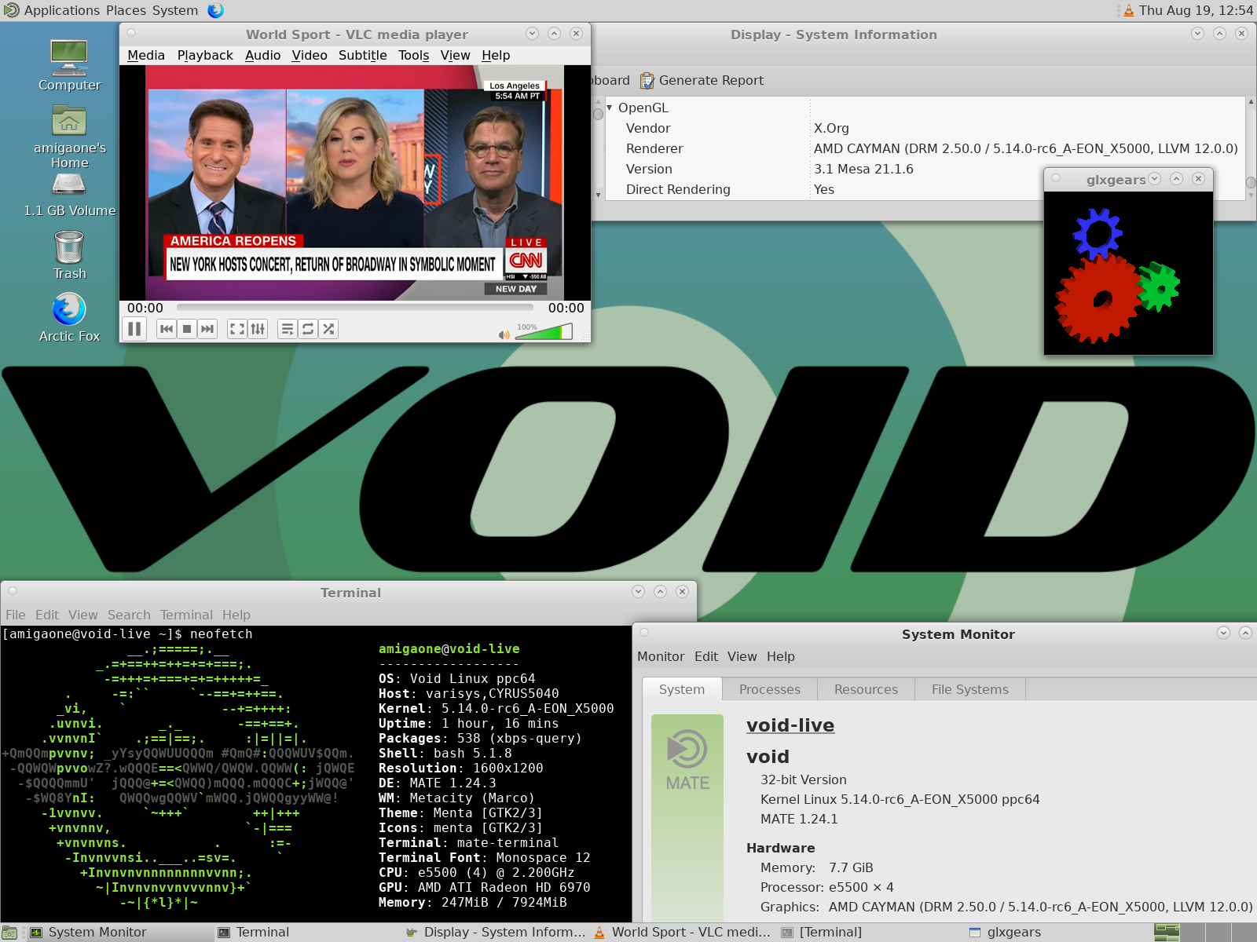Open VLC Audio menu
The width and height of the screenshot is (1257, 942).
tap(262, 55)
